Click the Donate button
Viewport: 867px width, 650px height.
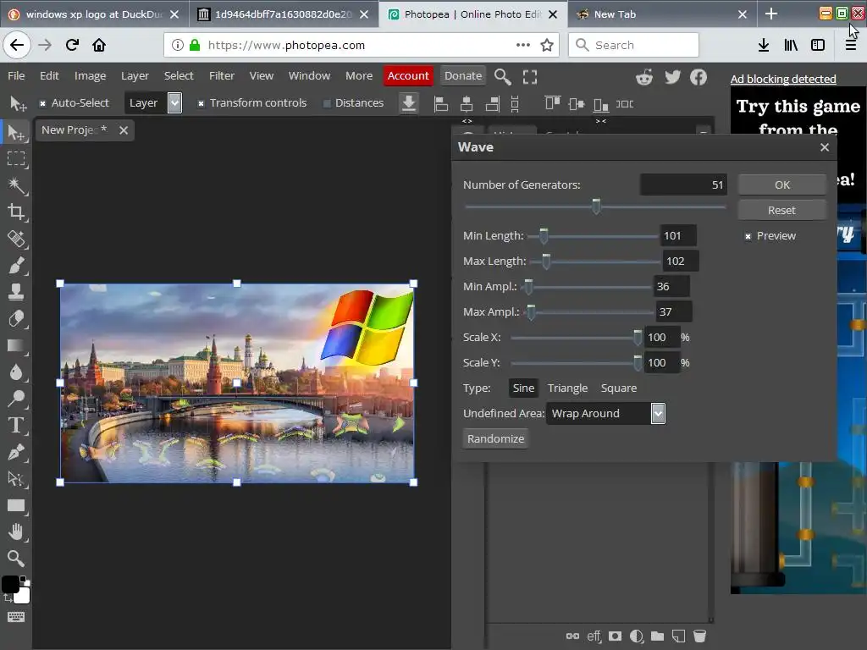click(463, 75)
